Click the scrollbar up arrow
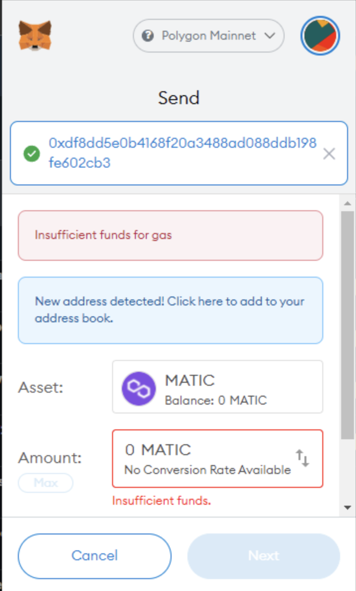356x591 pixels. (x=348, y=203)
